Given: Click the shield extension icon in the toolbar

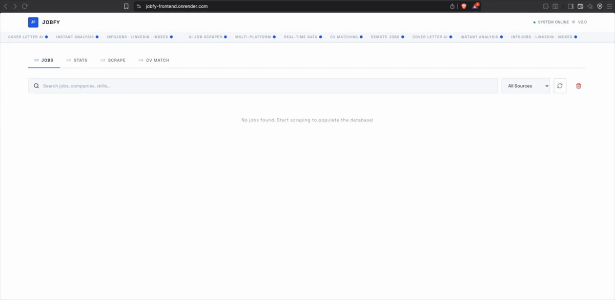Looking at the screenshot, I should click(x=463, y=6).
